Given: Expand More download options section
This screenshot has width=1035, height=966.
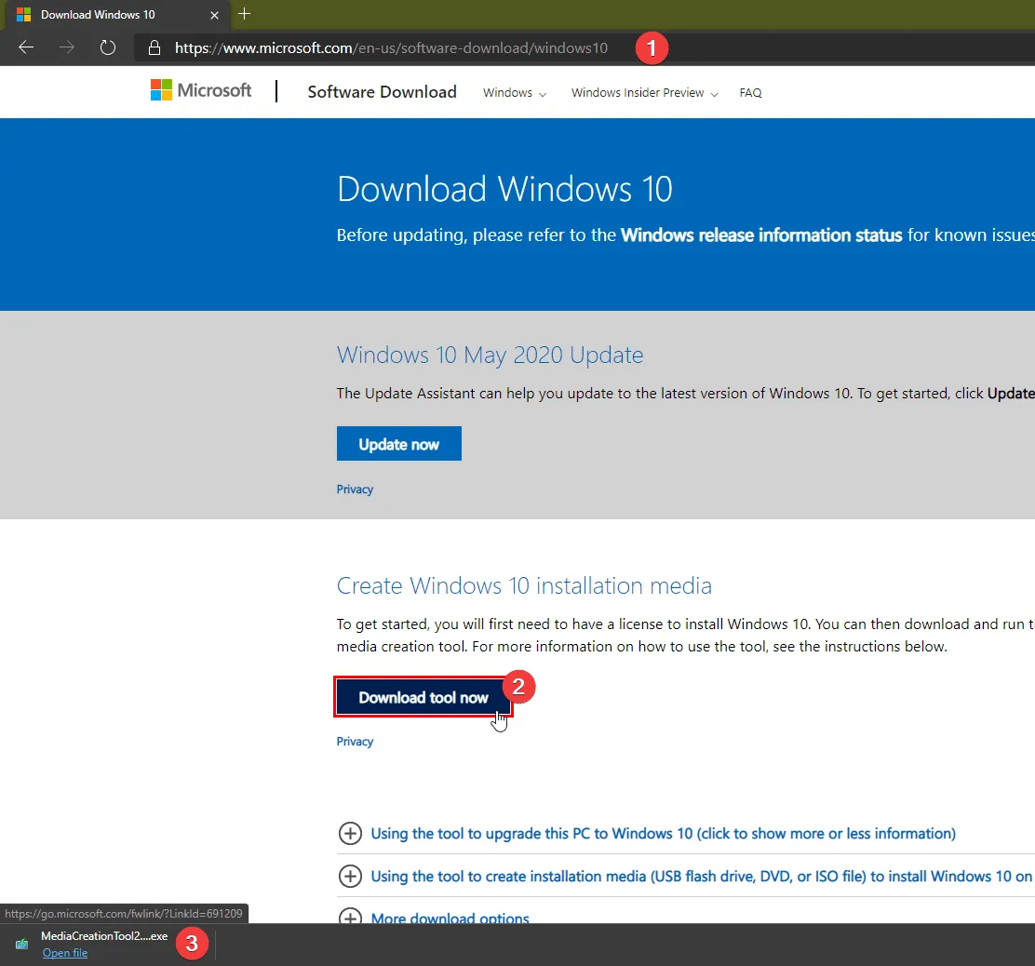Looking at the screenshot, I should click(x=450, y=919).
